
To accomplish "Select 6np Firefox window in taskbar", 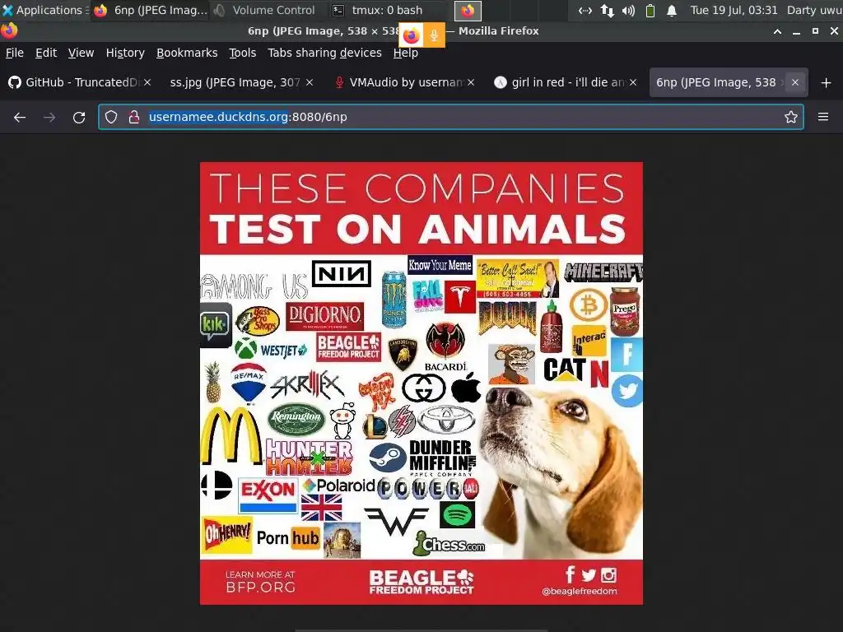I will (x=151, y=10).
